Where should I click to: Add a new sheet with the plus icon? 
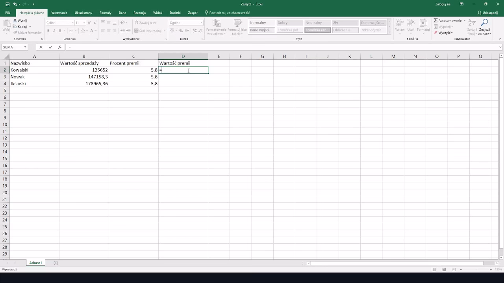tap(56, 263)
